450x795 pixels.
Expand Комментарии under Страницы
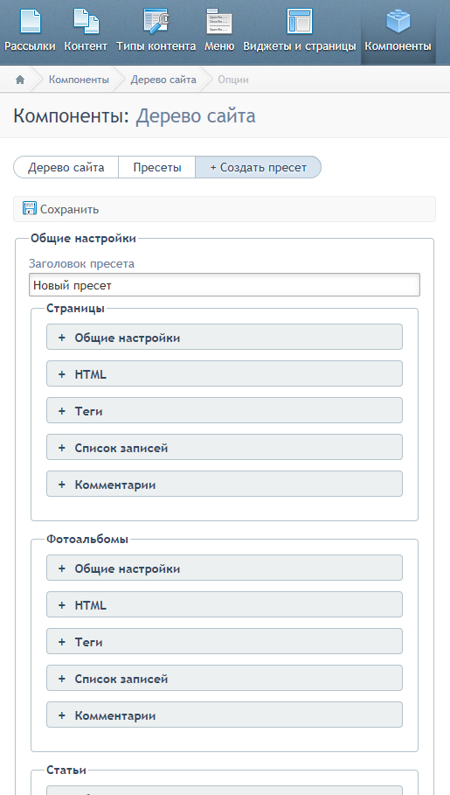[x=225, y=484]
